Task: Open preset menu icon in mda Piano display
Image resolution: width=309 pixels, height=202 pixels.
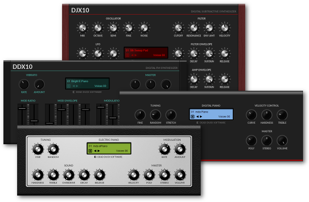Action: click(x=193, y=117)
